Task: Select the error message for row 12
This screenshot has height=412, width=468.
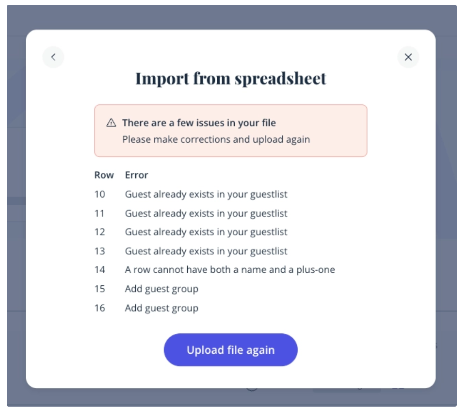Action: pyautogui.click(x=206, y=232)
